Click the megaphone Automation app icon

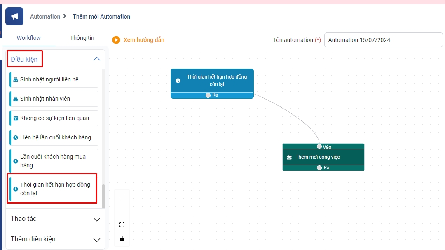pos(14,16)
